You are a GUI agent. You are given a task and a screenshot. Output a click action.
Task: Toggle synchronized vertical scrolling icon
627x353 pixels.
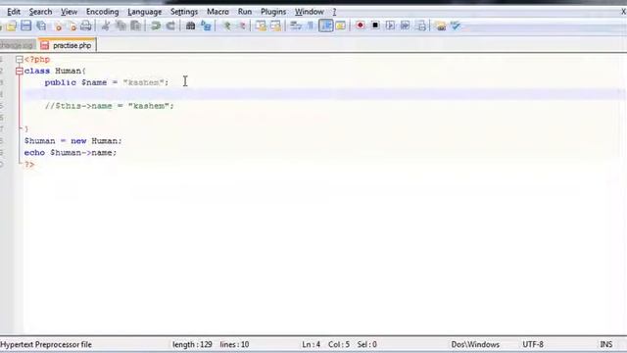click(261, 26)
